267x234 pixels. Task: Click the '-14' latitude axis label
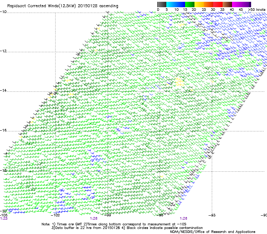(x=3, y=90)
